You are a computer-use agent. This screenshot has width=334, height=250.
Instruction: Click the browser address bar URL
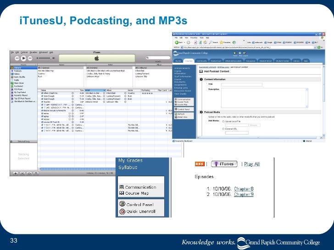click(247, 47)
